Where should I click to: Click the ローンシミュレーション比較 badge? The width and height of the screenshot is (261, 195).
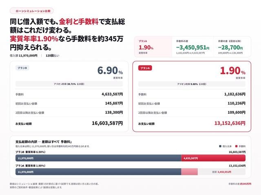coord(32,11)
